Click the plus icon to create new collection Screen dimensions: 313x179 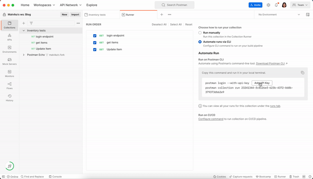point(23,23)
